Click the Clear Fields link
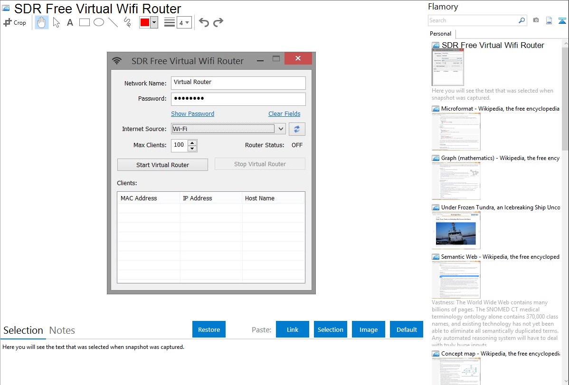Viewport: 569px width, 385px height. [x=284, y=113]
